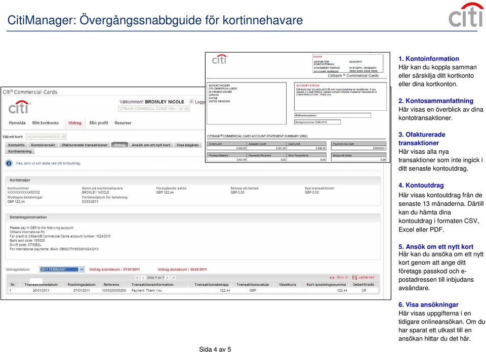Switch to the Visa begäran tab
486x352 pixels.
tap(187, 145)
